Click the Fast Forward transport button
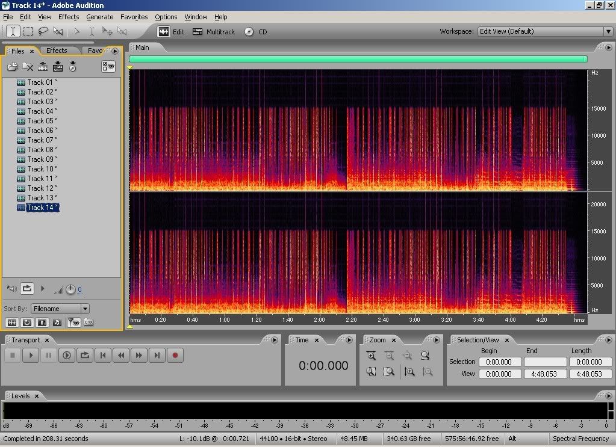 (x=139, y=356)
